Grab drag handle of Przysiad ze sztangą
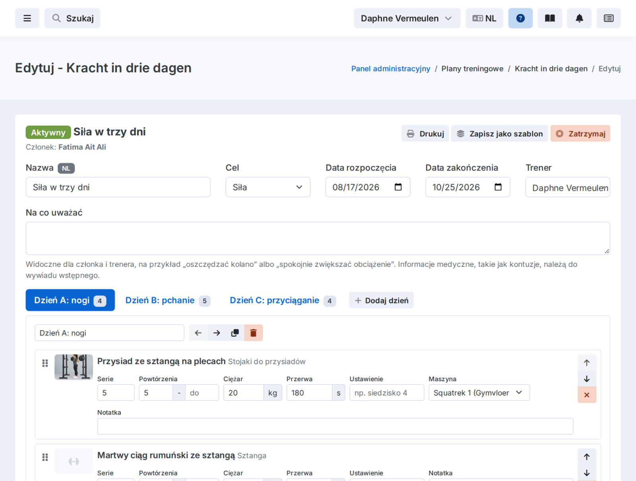Viewport: 636px width, 481px height. pyautogui.click(x=45, y=363)
